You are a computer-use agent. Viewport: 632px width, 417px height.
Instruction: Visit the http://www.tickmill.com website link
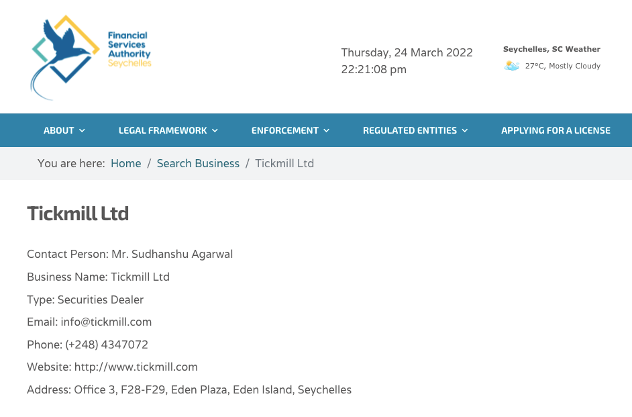[136, 367]
